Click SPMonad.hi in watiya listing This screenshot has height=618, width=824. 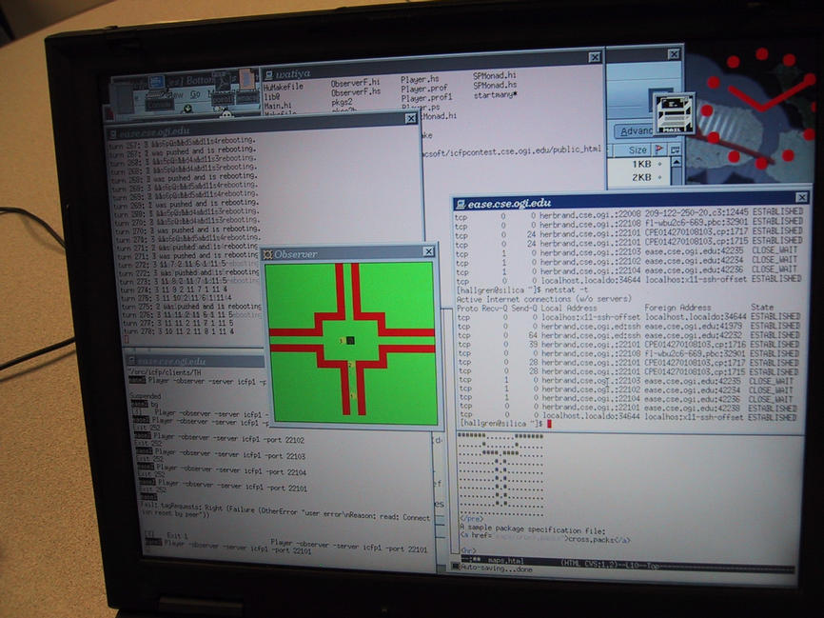pos(495,75)
